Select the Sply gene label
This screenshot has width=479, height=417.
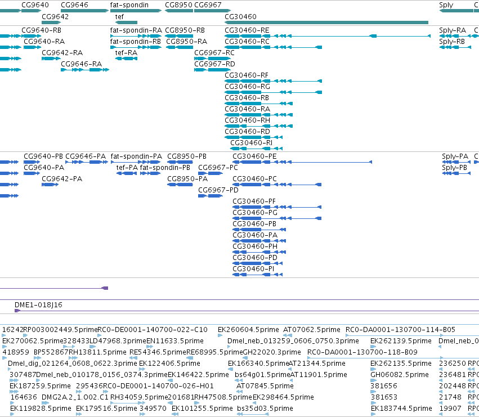446,5
